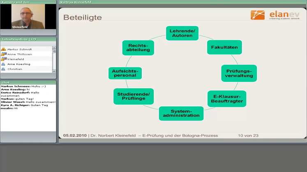Click the participant list scrollbar thumb

54,51
